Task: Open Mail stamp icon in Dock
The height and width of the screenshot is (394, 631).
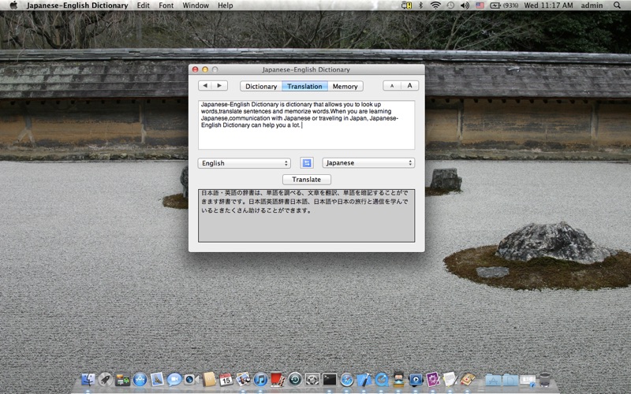Action: tap(157, 379)
